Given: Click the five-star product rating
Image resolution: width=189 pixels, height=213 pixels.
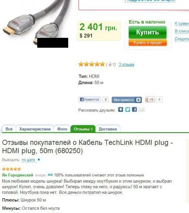Looking at the screenshot, I should pos(92,64).
